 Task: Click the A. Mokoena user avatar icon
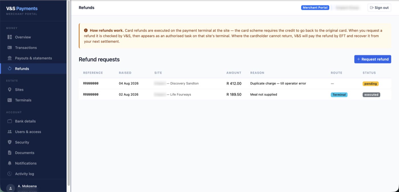coord(11,188)
